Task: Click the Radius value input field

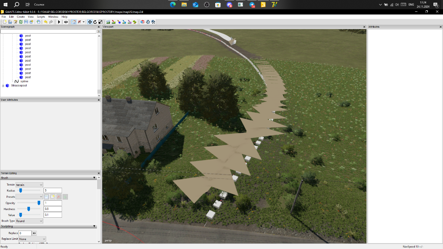Action: pos(53,190)
